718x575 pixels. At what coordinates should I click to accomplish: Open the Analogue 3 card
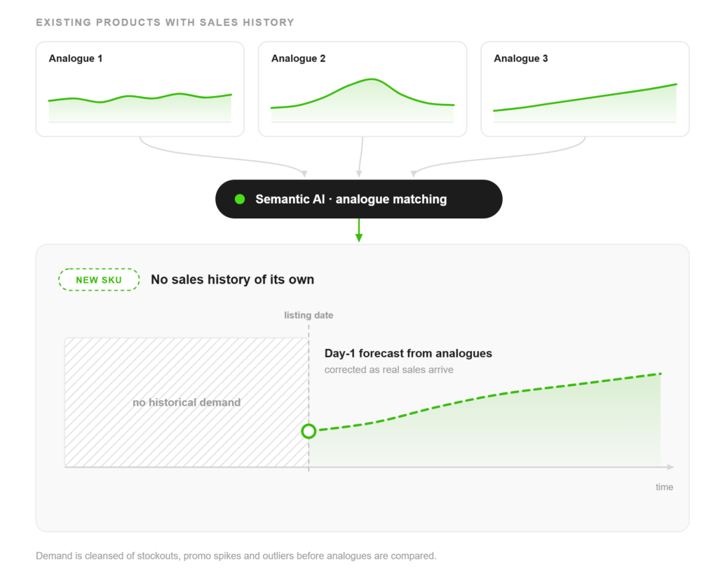[x=585, y=89]
